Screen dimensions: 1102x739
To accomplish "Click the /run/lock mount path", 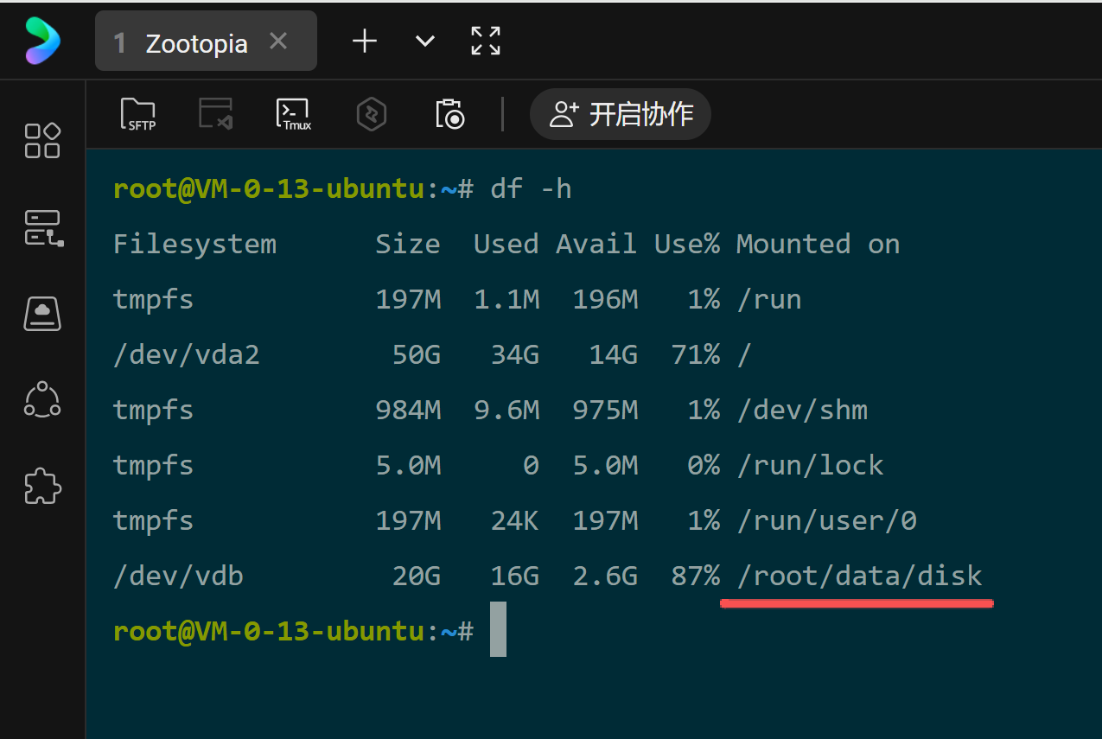I will point(810,466).
